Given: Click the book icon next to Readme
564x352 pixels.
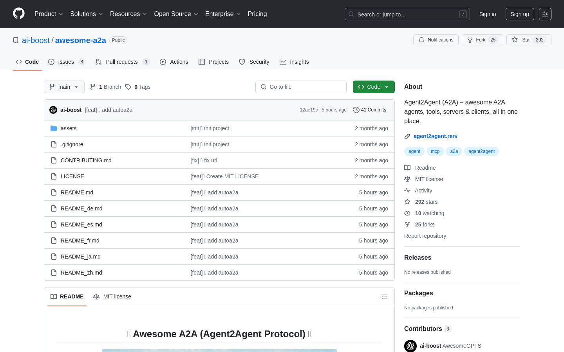Looking at the screenshot, I should pos(407,168).
